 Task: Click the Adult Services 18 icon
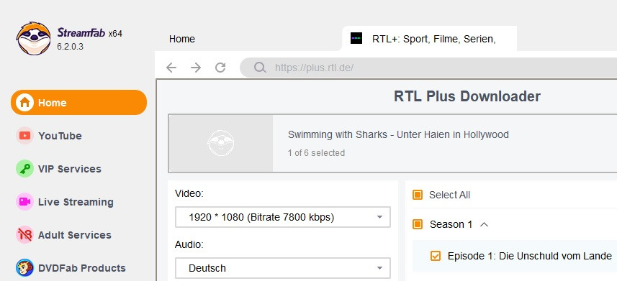click(x=24, y=235)
